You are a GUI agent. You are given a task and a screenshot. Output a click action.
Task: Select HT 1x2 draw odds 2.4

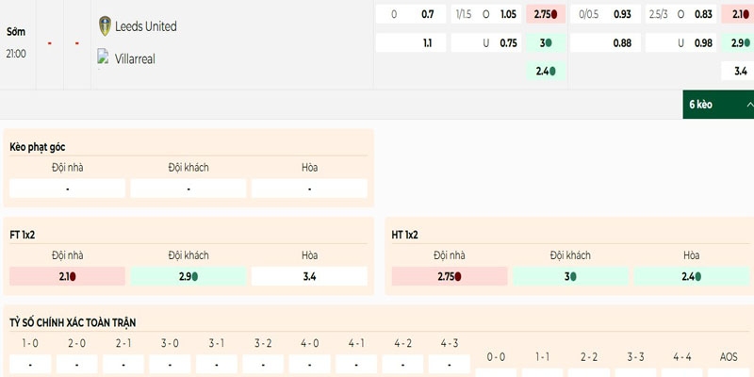(x=691, y=276)
